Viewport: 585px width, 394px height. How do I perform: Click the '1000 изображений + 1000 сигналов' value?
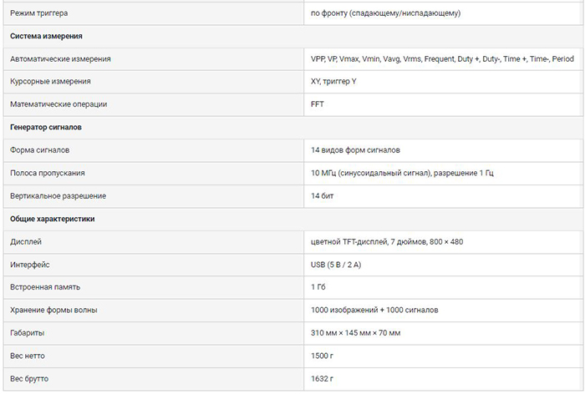pos(374,310)
